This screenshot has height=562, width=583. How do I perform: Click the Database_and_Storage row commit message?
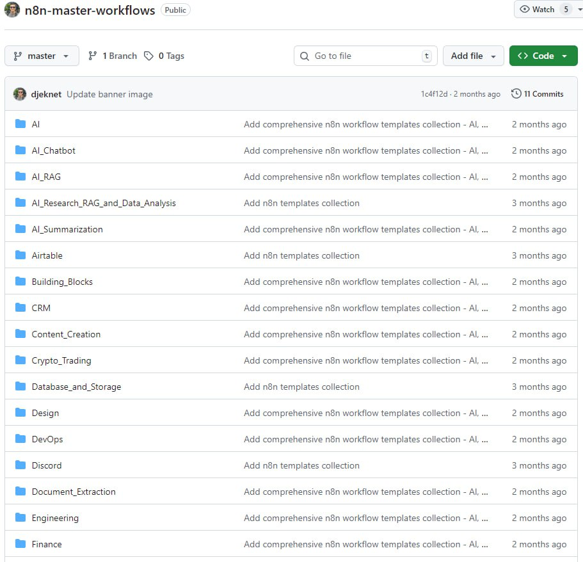click(x=301, y=387)
